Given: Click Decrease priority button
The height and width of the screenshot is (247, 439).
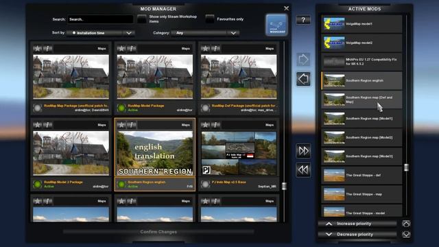Looking at the screenshot, I should (x=357, y=234).
